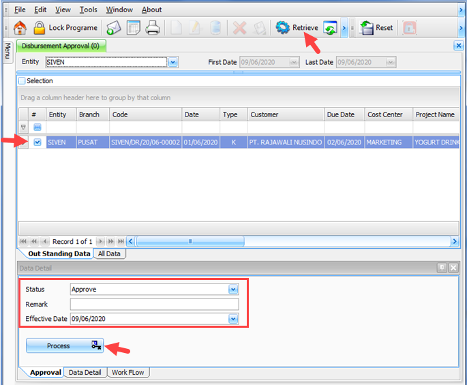Sort by the Entity column header
The height and width of the screenshot is (385, 467).
[61, 114]
